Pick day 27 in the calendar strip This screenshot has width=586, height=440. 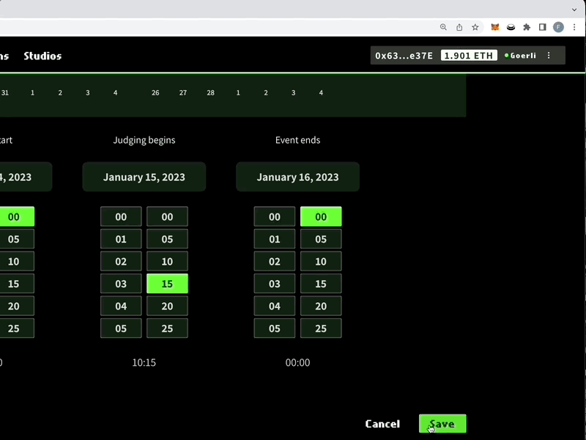182,93
